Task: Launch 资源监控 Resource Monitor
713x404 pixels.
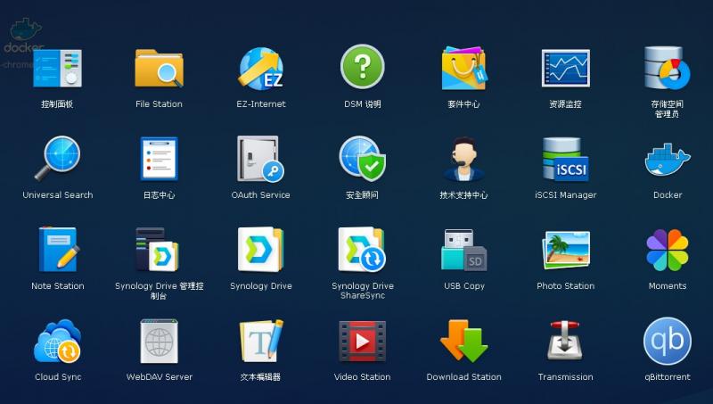Action: coord(566,69)
